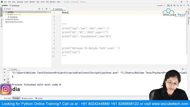The height and width of the screenshot is (107, 190).
Task: Open Project panel settings gear
Action: (46, 9)
